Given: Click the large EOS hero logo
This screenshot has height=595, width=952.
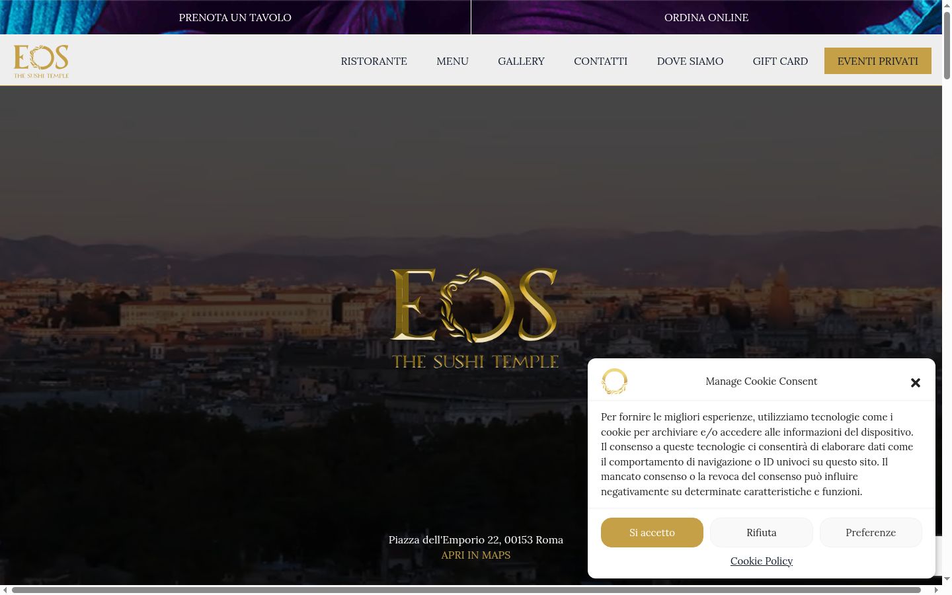Looking at the screenshot, I should pyautogui.click(x=475, y=318).
